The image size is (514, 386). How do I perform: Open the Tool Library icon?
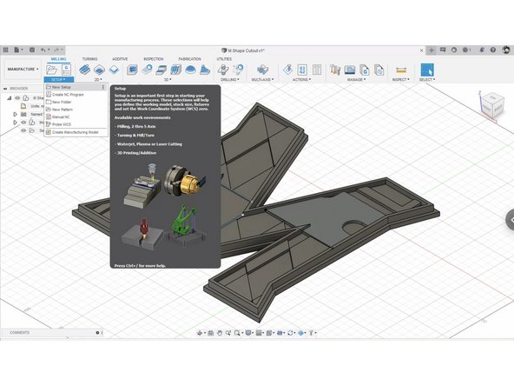pyautogui.click(x=335, y=70)
